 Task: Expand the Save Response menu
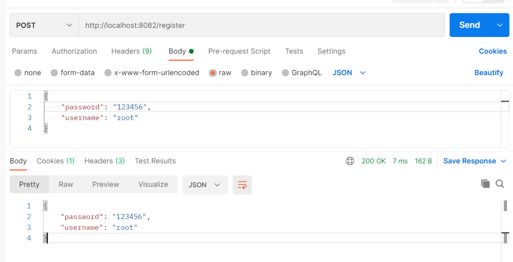(503, 161)
